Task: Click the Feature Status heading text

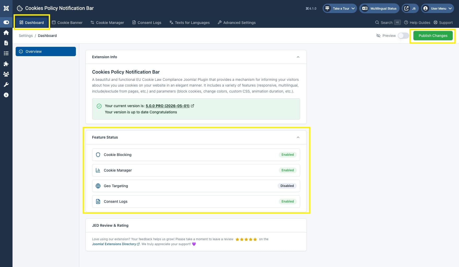Action: click(105, 137)
